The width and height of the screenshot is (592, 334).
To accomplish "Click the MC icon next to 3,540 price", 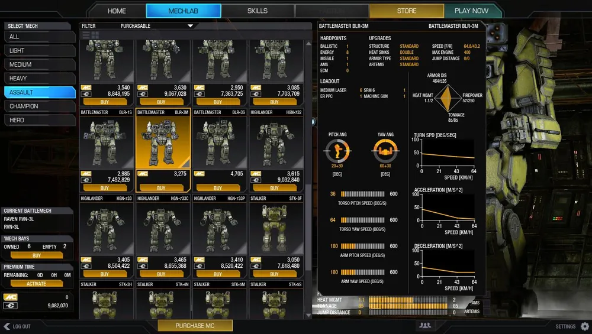I will click(x=86, y=87).
